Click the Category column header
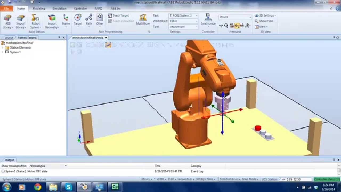341x192 pixels. coord(196,166)
